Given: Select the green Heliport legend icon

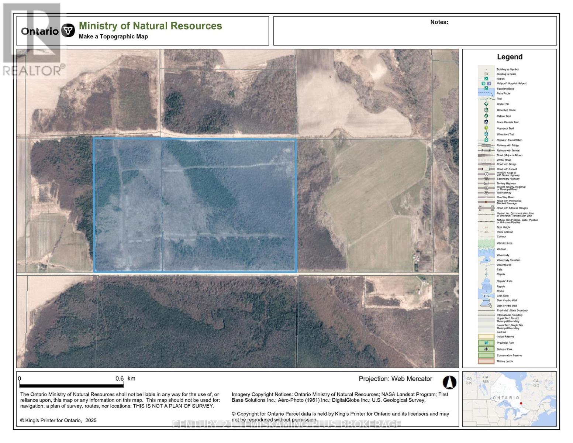Looking at the screenshot, I should click(484, 83).
